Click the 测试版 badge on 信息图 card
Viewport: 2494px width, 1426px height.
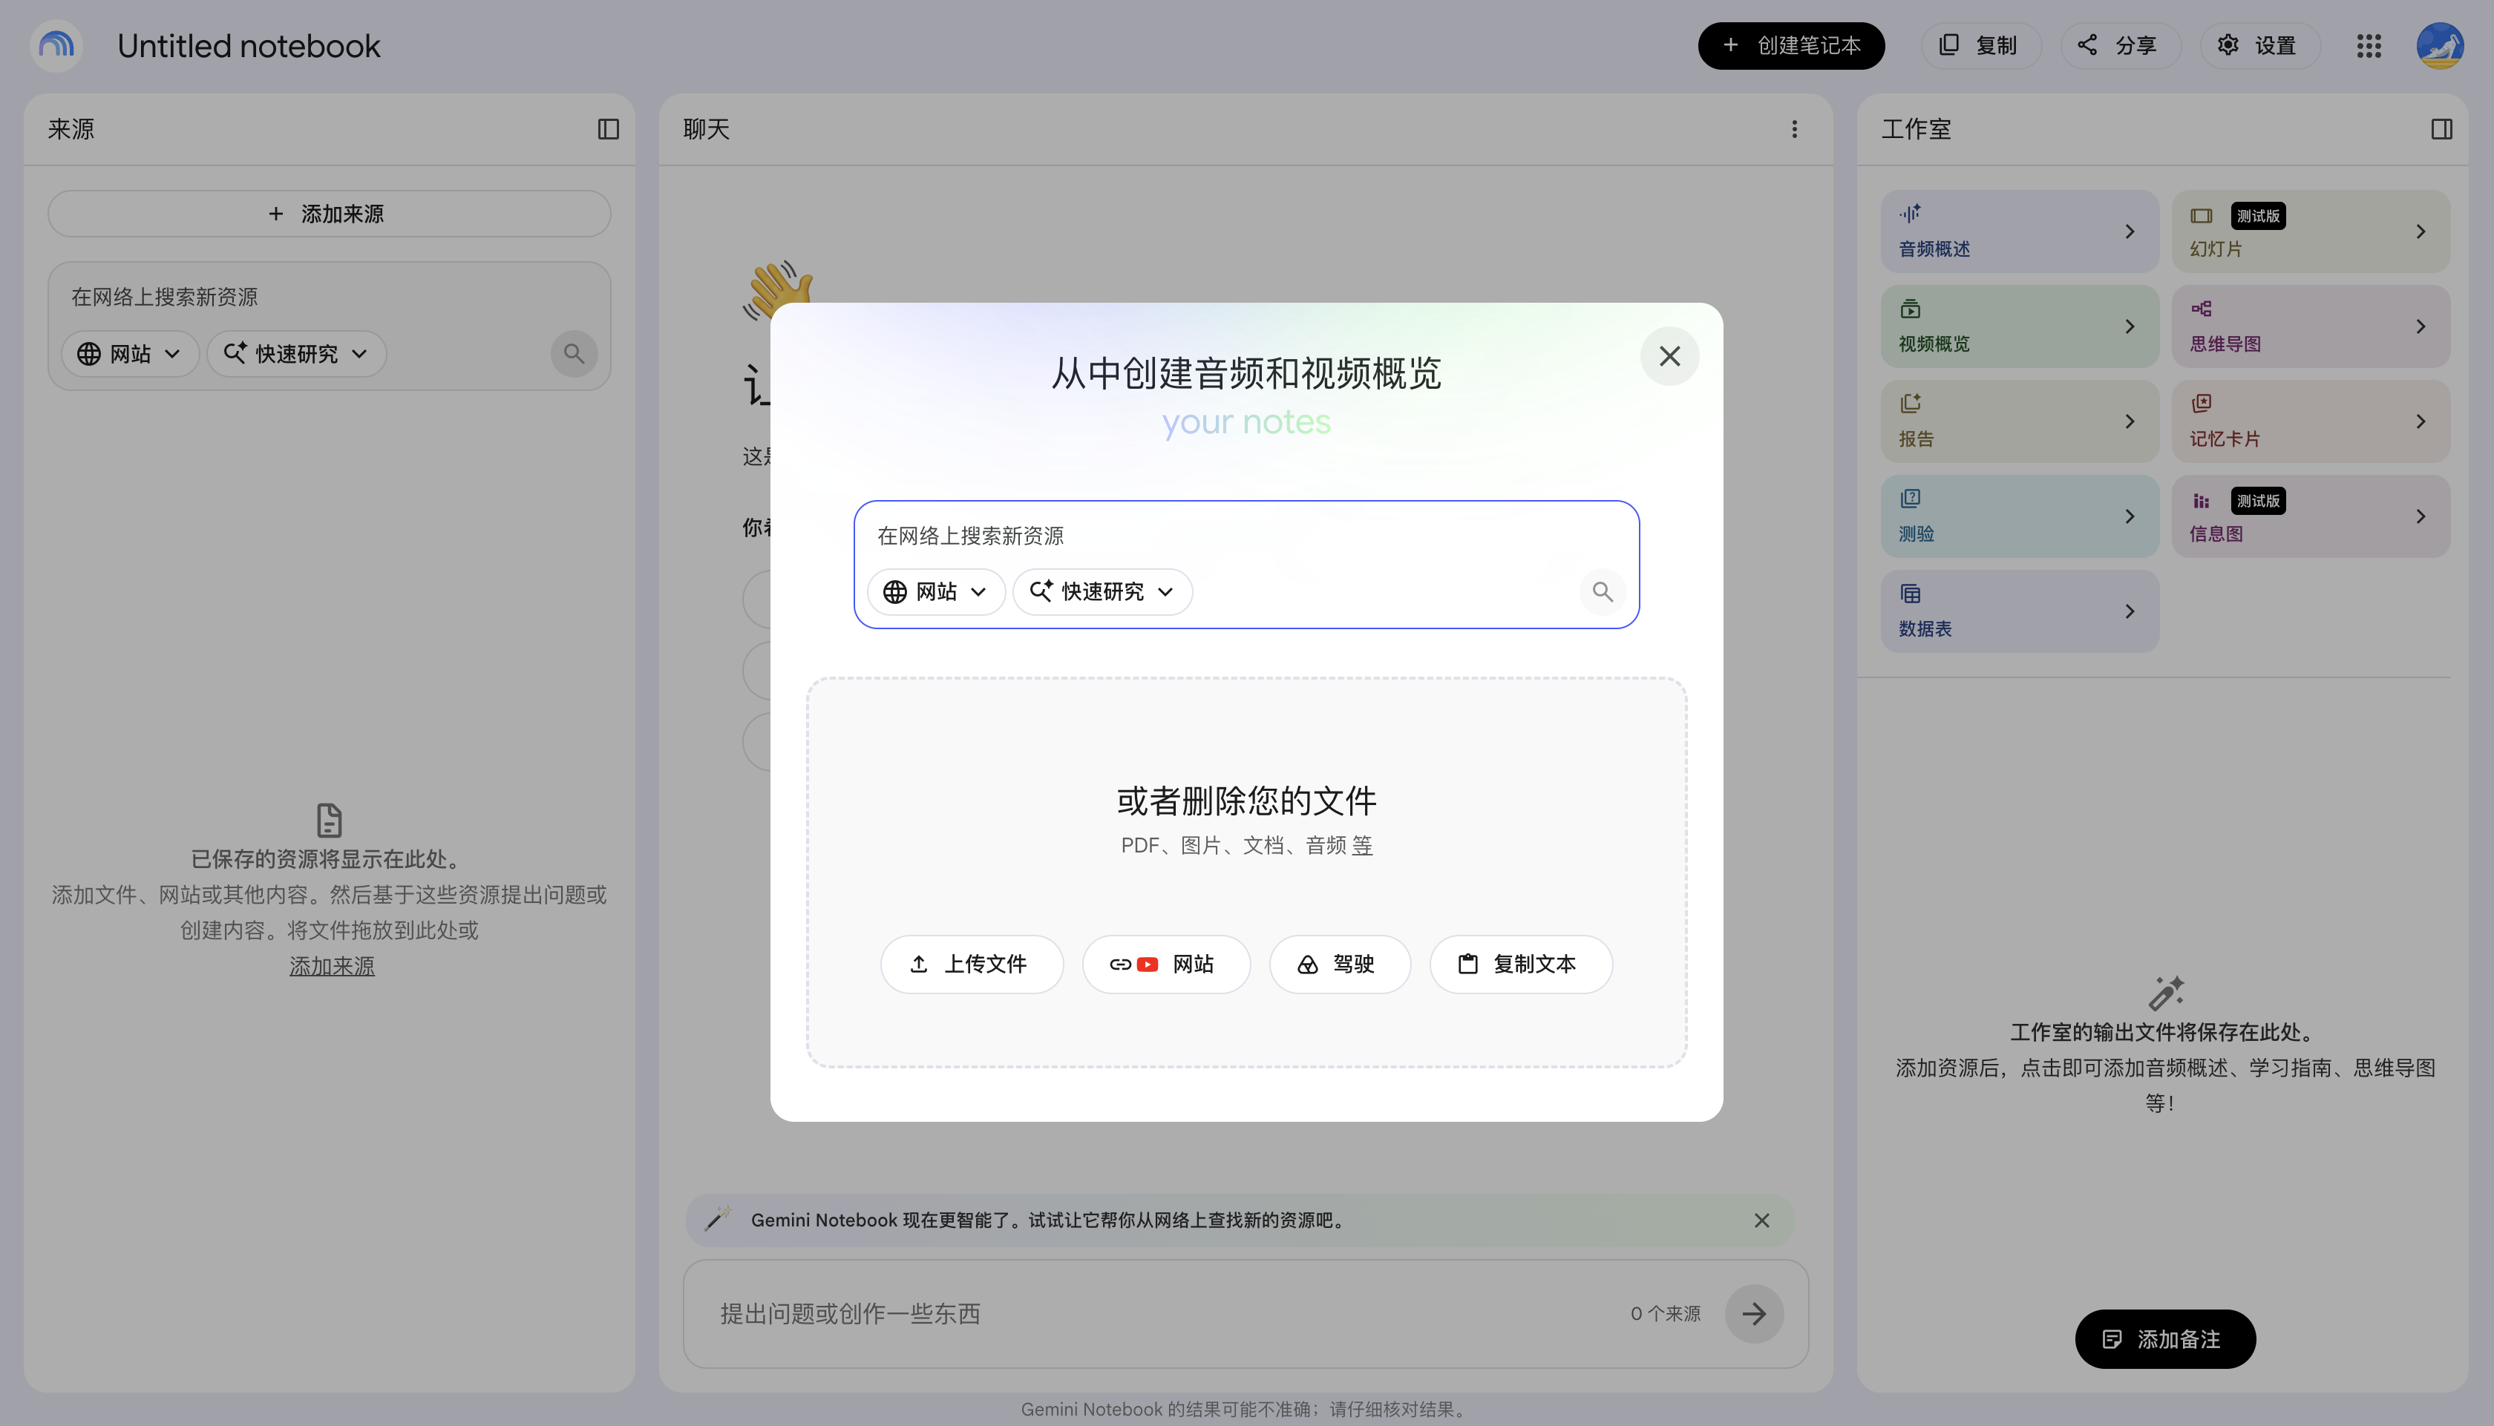pos(2258,501)
